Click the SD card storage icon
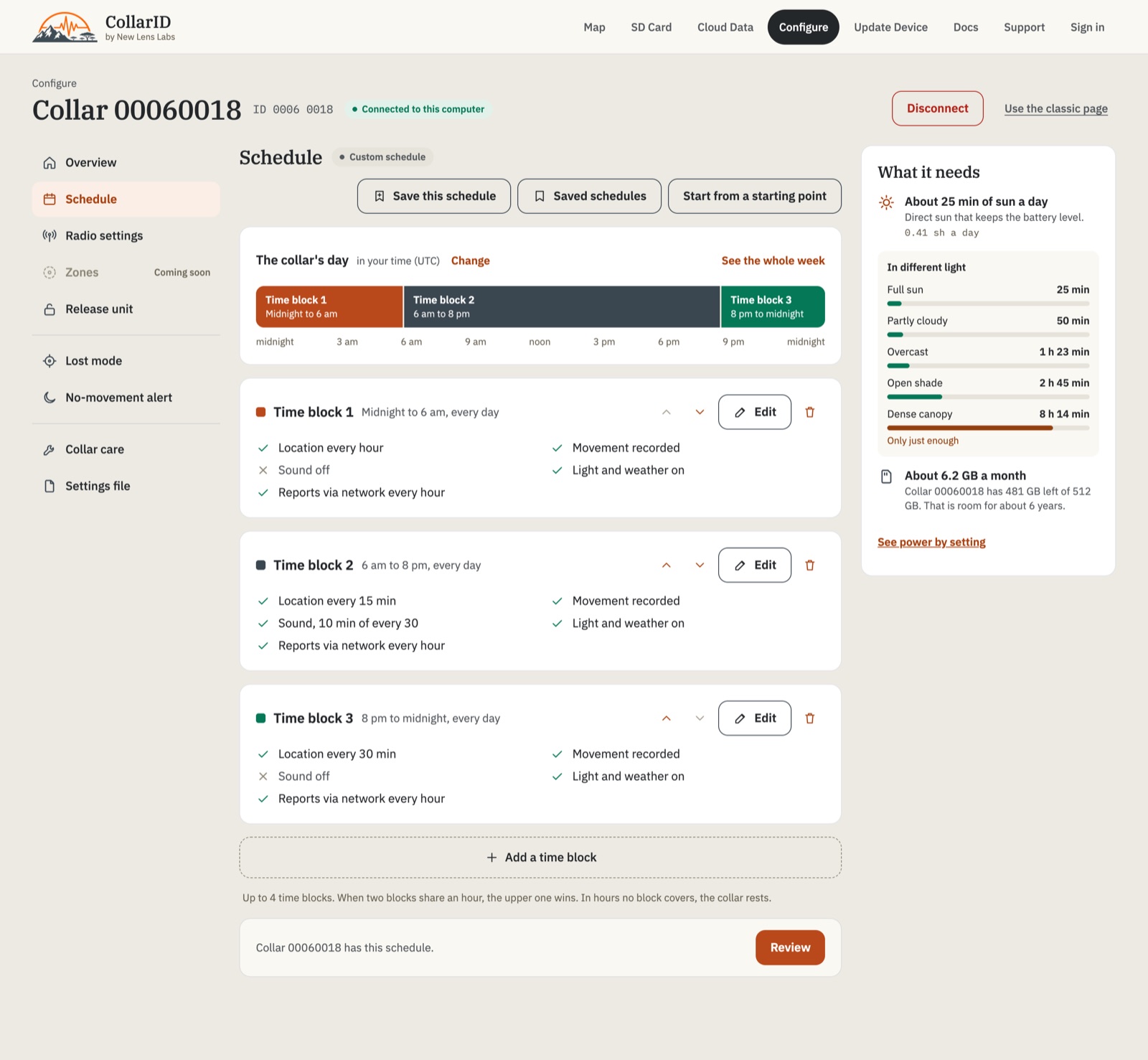The image size is (1148, 1060). click(x=887, y=477)
